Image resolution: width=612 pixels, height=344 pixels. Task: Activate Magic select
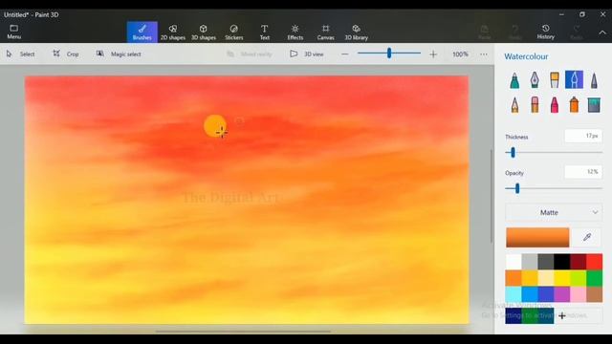pyautogui.click(x=119, y=54)
